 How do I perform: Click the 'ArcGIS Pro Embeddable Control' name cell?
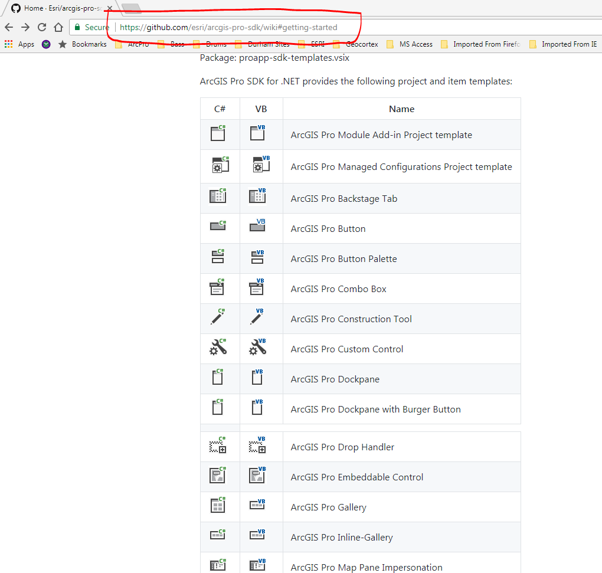[401, 477]
